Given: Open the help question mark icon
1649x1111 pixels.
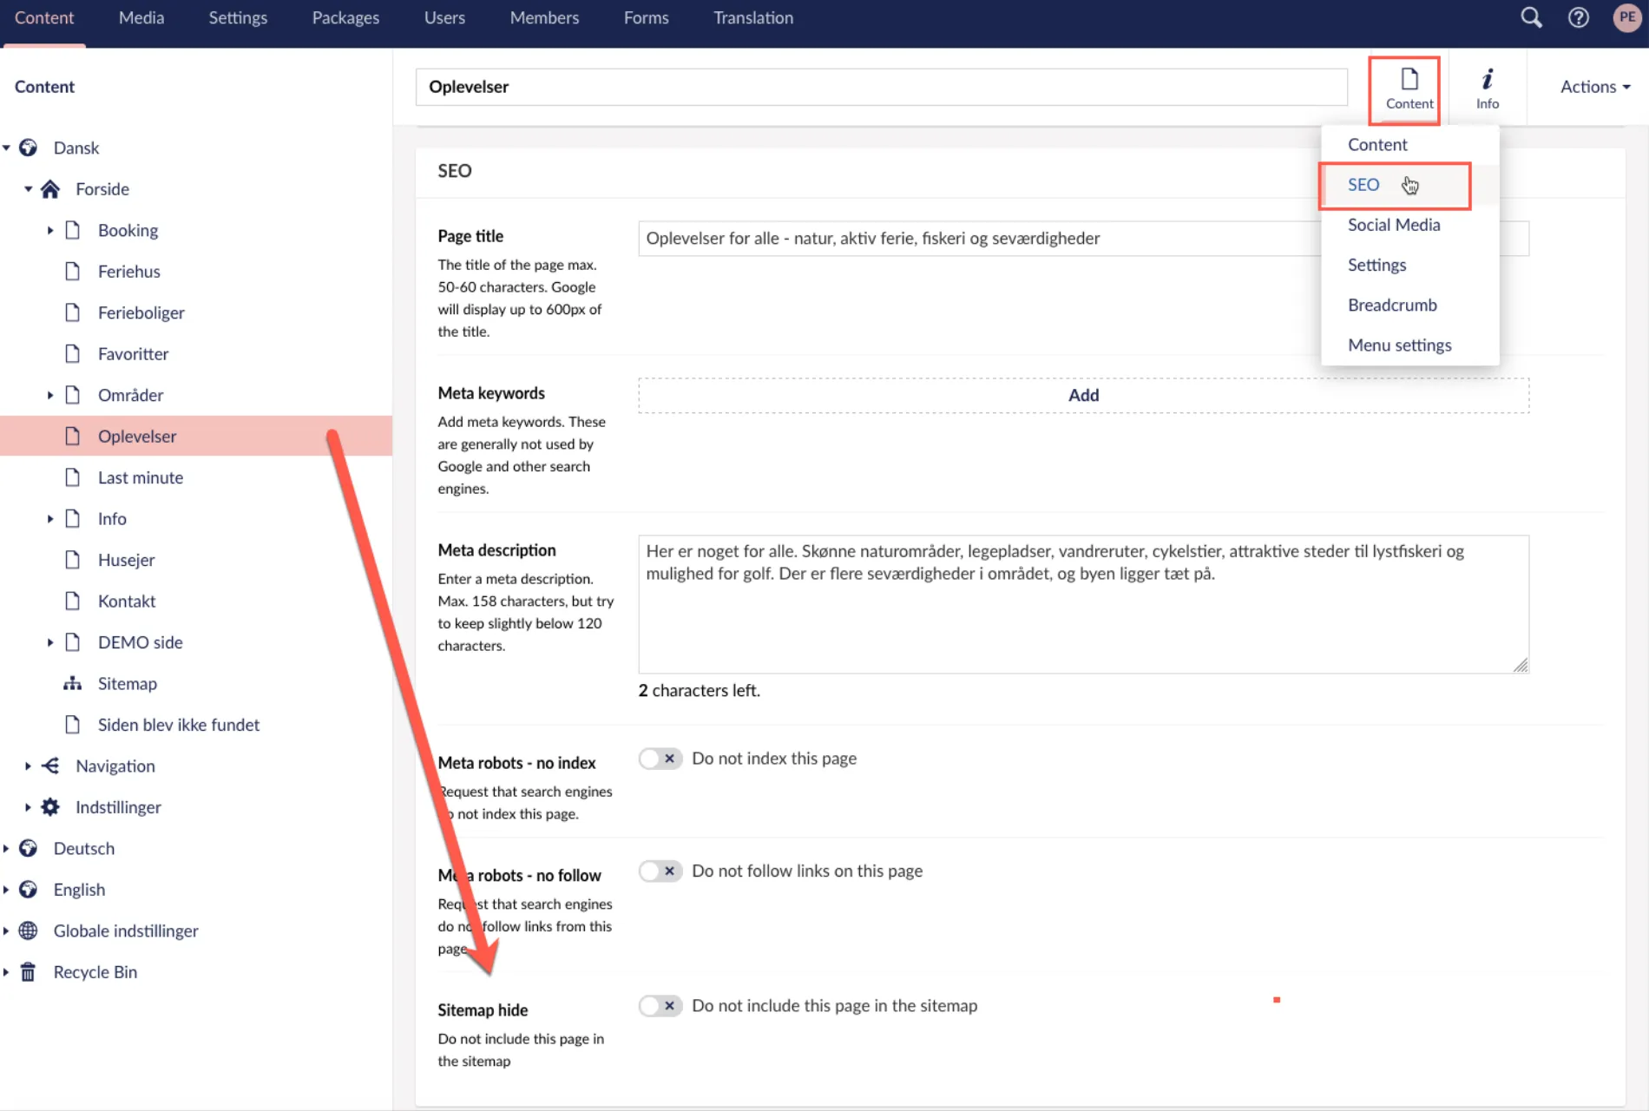Looking at the screenshot, I should click(1579, 17).
